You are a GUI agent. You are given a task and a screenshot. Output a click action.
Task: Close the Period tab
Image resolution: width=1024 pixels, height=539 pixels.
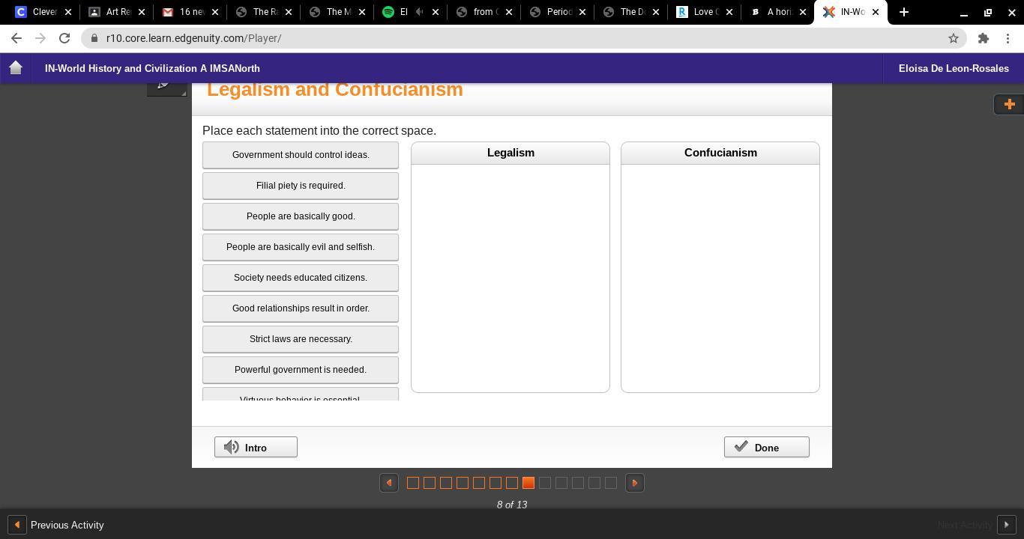(x=582, y=12)
